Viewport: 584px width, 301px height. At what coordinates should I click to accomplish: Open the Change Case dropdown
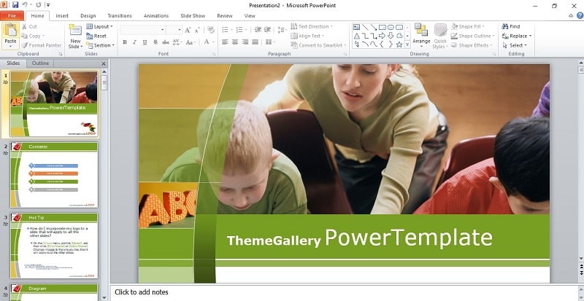pos(191,42)
